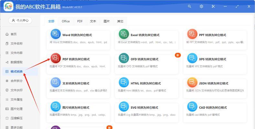Image resolution: width=255 pixels, height=129 pixels.
Task: Open settings gear icon in title bar
Action: 201,6
